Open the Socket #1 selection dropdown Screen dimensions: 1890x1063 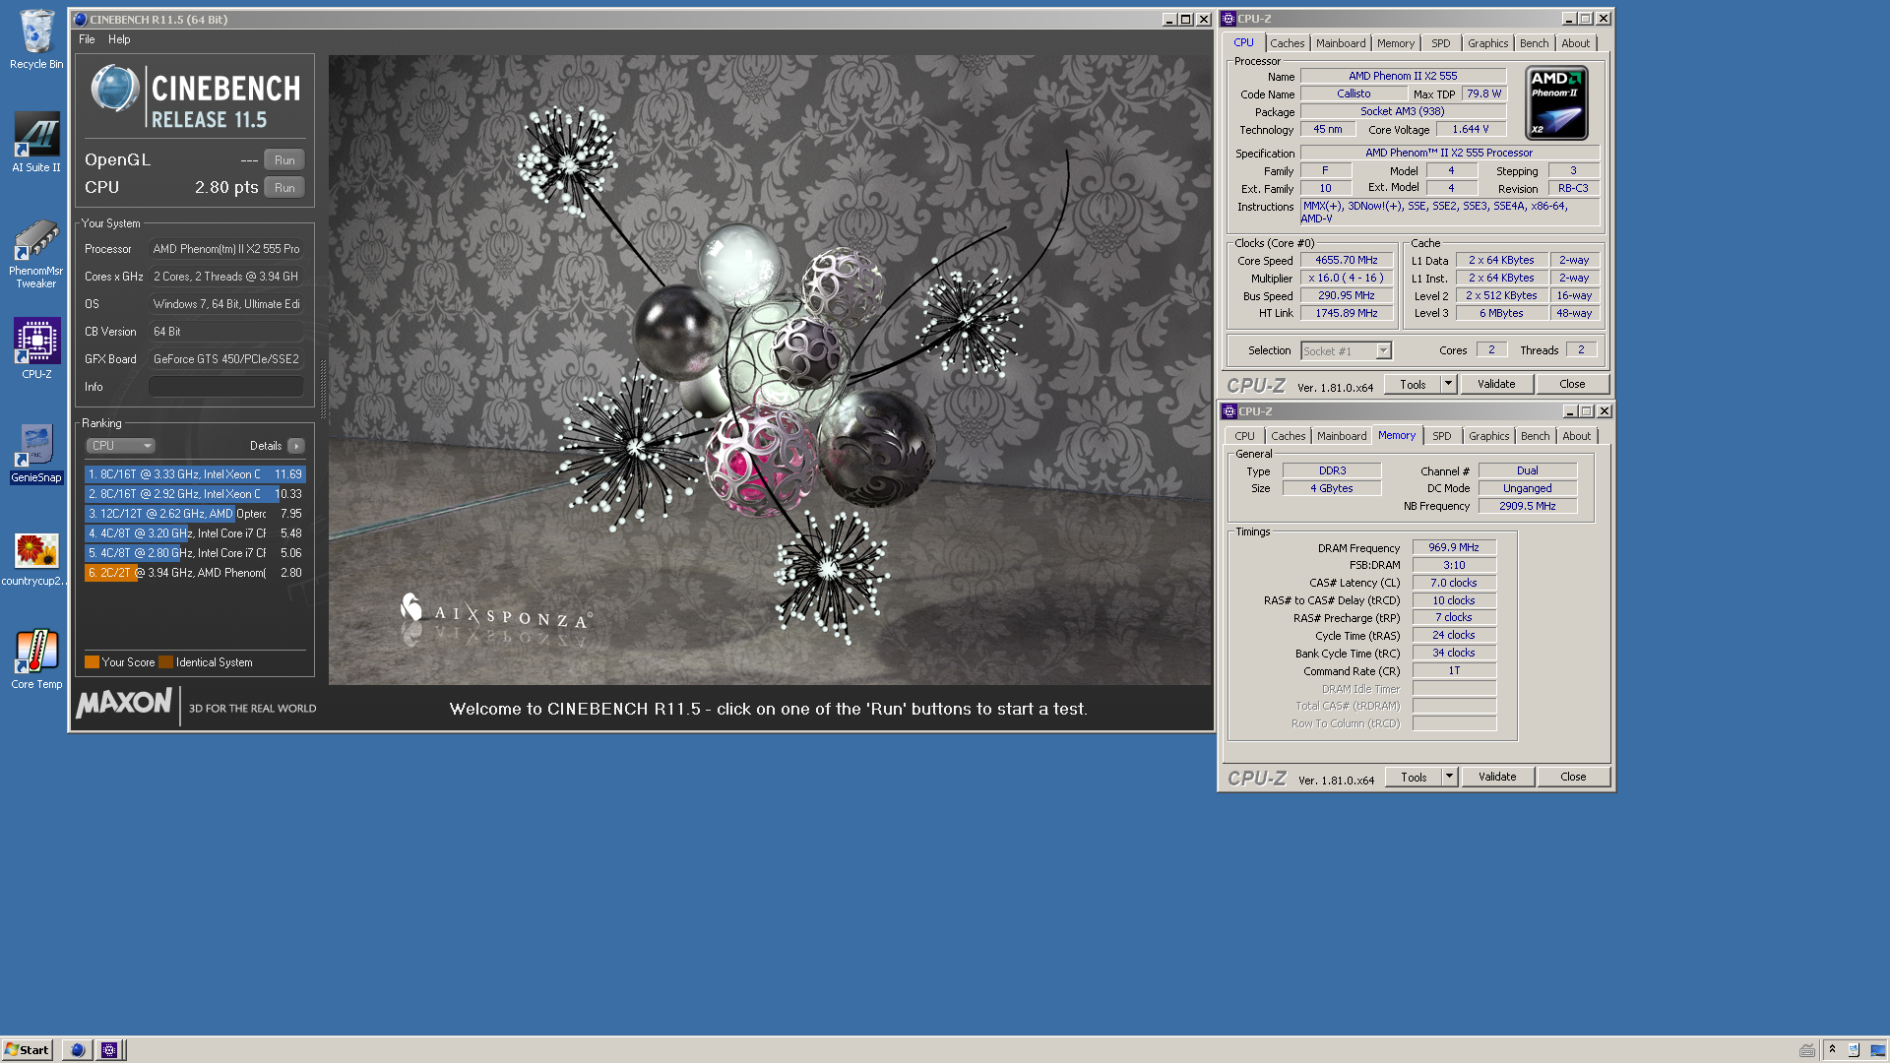point(1347,351)
